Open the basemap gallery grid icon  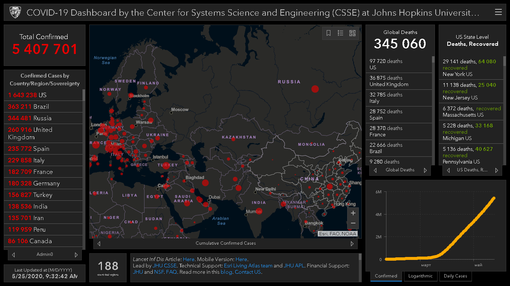point(352,33)
